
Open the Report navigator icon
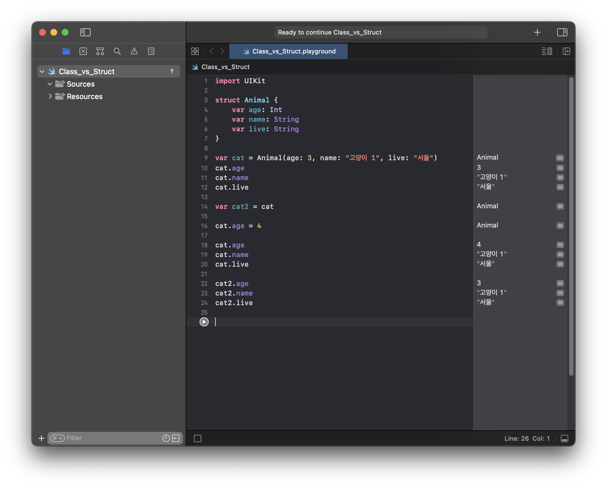click(x=151, y=51)
